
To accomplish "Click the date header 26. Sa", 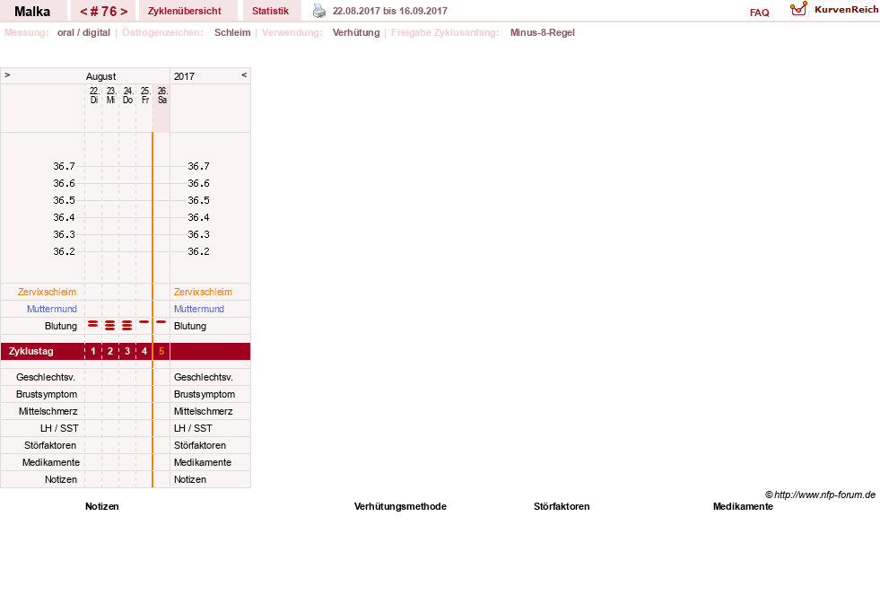I will coord(162,95).
